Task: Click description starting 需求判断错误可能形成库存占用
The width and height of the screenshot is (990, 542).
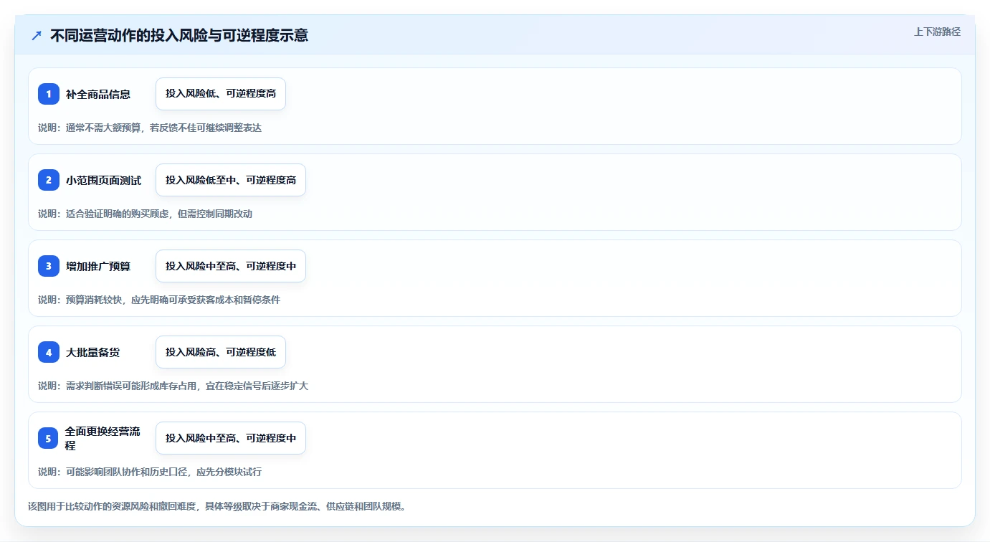Action: pos(173,386)
